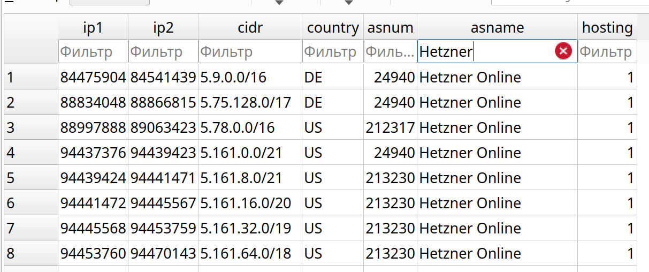Sort by the hosting column header
The width and height of the screenshot is (649, 272).
607,27
